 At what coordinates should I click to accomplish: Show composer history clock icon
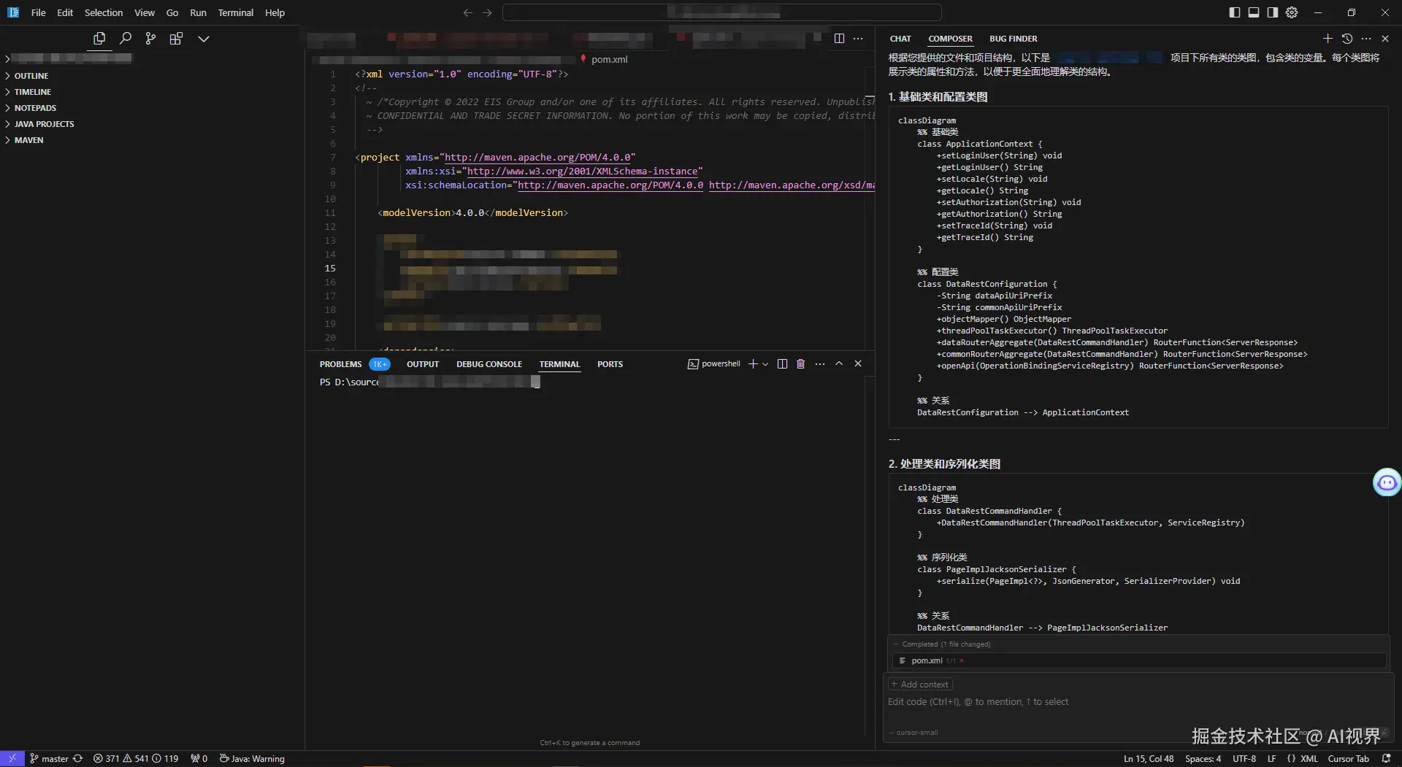click(1347, 39)
